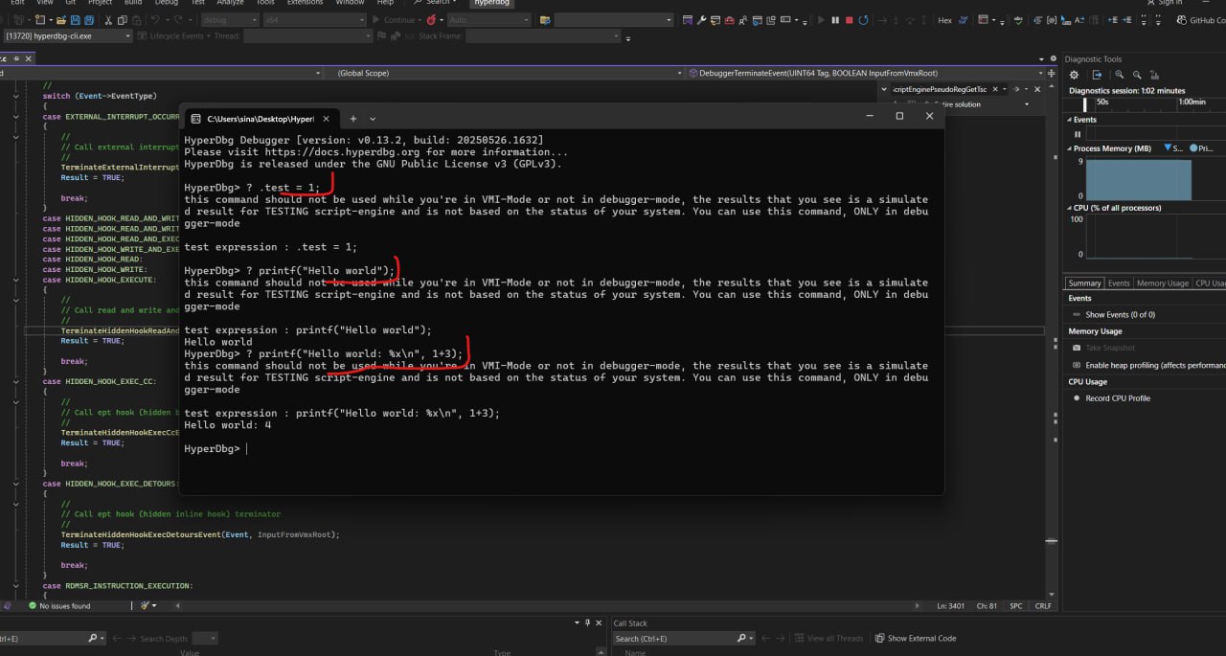
Task: Open Diagnostic Tools settings gear
Action: click(x=1074, y=75)
